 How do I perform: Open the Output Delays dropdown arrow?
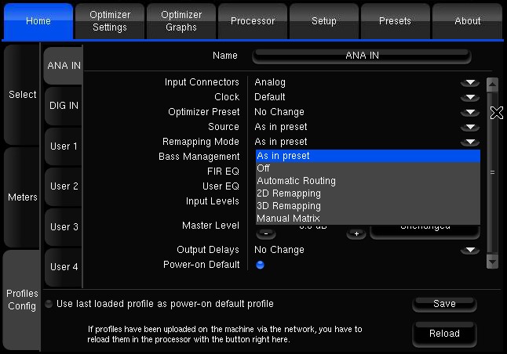[x=470, y=250]
